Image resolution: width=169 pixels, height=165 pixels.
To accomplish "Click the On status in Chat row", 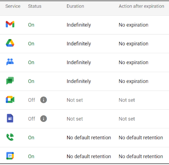I will click(x=31, y=81).
